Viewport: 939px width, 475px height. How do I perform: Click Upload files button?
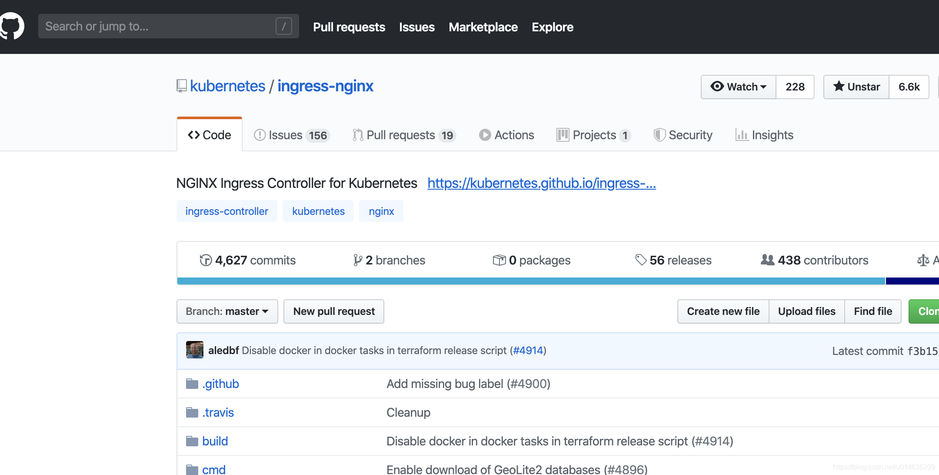[807, 311]
